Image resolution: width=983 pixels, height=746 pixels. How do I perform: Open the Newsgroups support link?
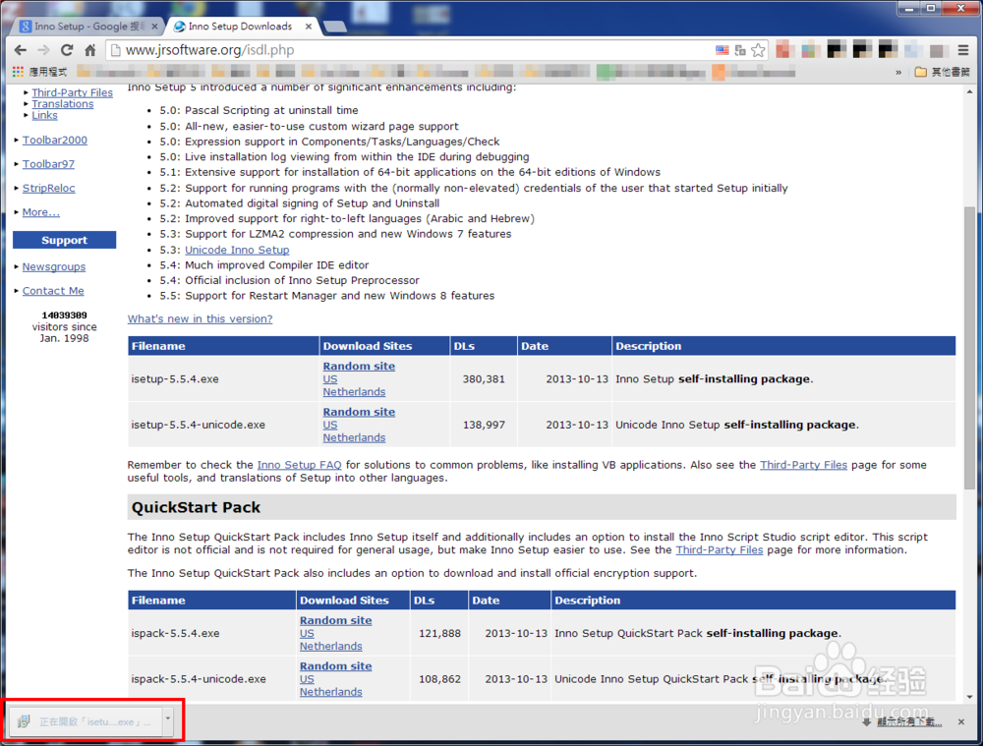[x=54, y=266]
